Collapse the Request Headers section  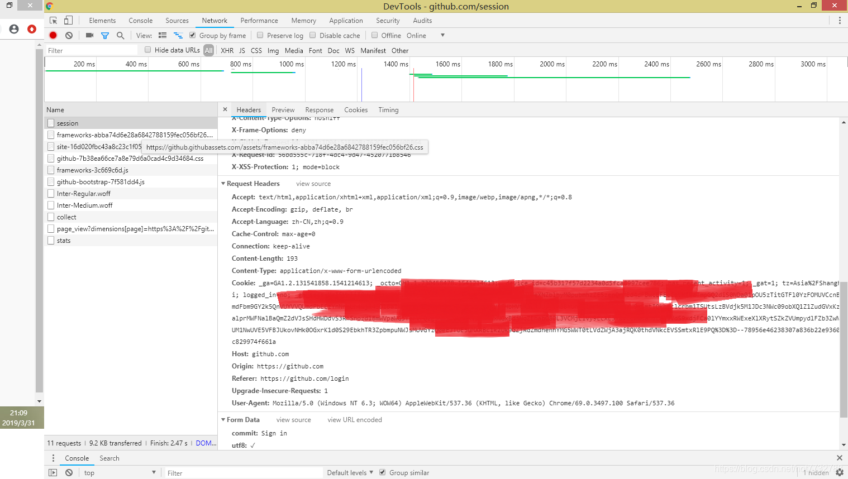[x=223, y=184]
